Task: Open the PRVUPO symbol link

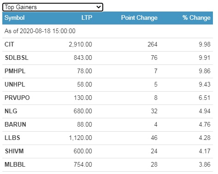Action: [17, 98]
